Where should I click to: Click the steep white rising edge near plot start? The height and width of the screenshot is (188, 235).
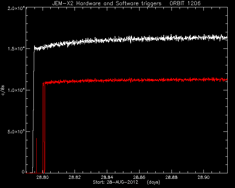coord(33,109)
